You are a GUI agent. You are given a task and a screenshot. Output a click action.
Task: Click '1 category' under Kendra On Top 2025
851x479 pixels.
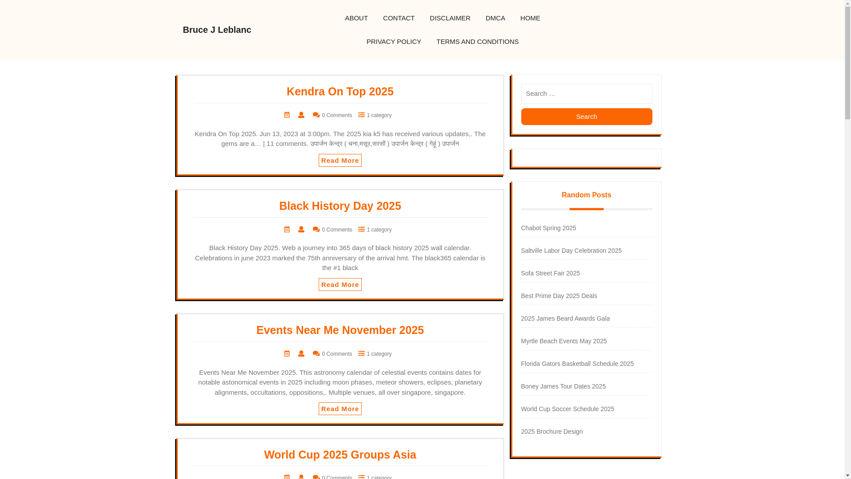379,115
